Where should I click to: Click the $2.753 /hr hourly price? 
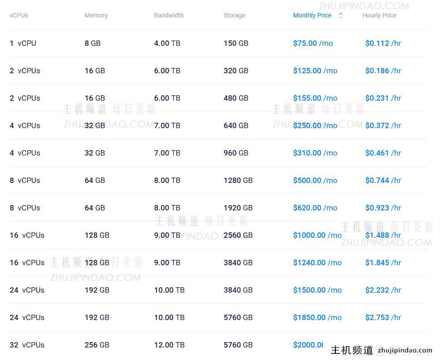click(x=383, y=317)
